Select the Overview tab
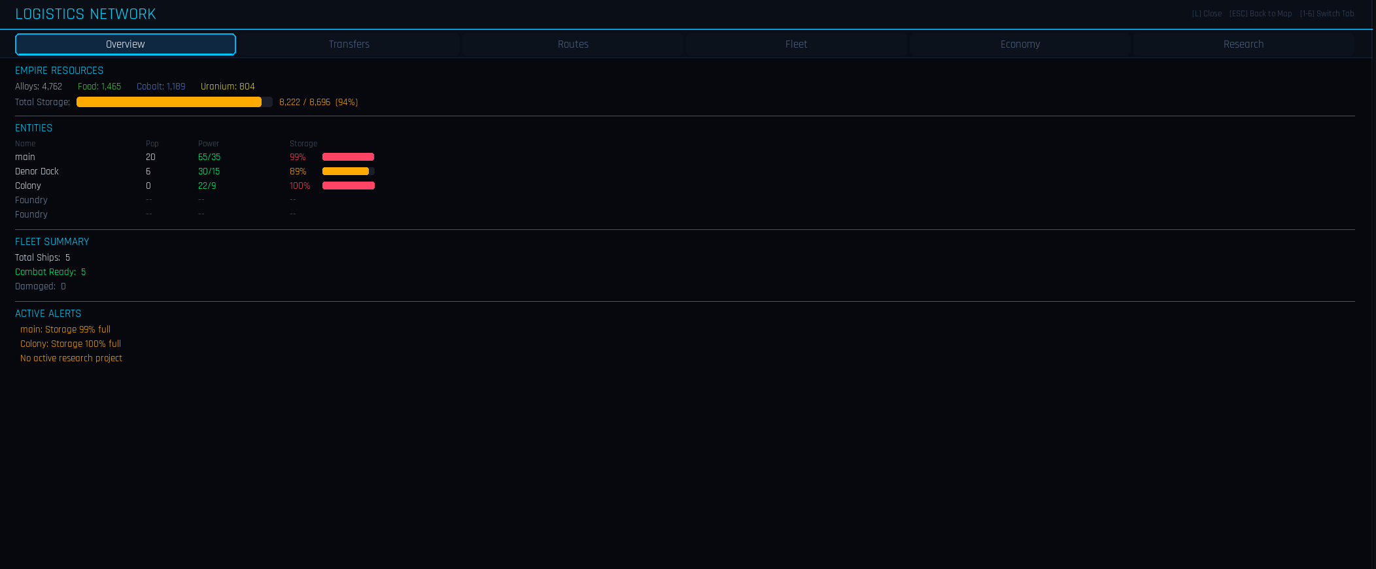The image size is (1376, 569). pyautogui.click(x=126, y=44)
